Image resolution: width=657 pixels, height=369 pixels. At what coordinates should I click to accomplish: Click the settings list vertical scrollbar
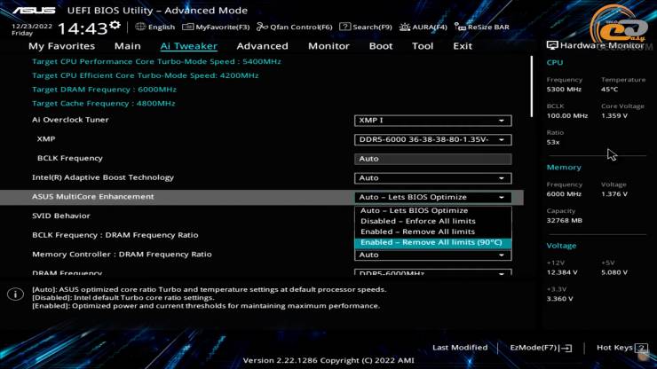click(x=532, y=87)
